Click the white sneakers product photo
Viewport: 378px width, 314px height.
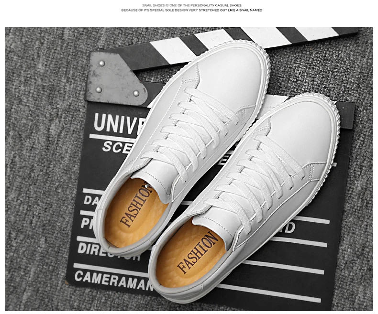coord(189,169)
